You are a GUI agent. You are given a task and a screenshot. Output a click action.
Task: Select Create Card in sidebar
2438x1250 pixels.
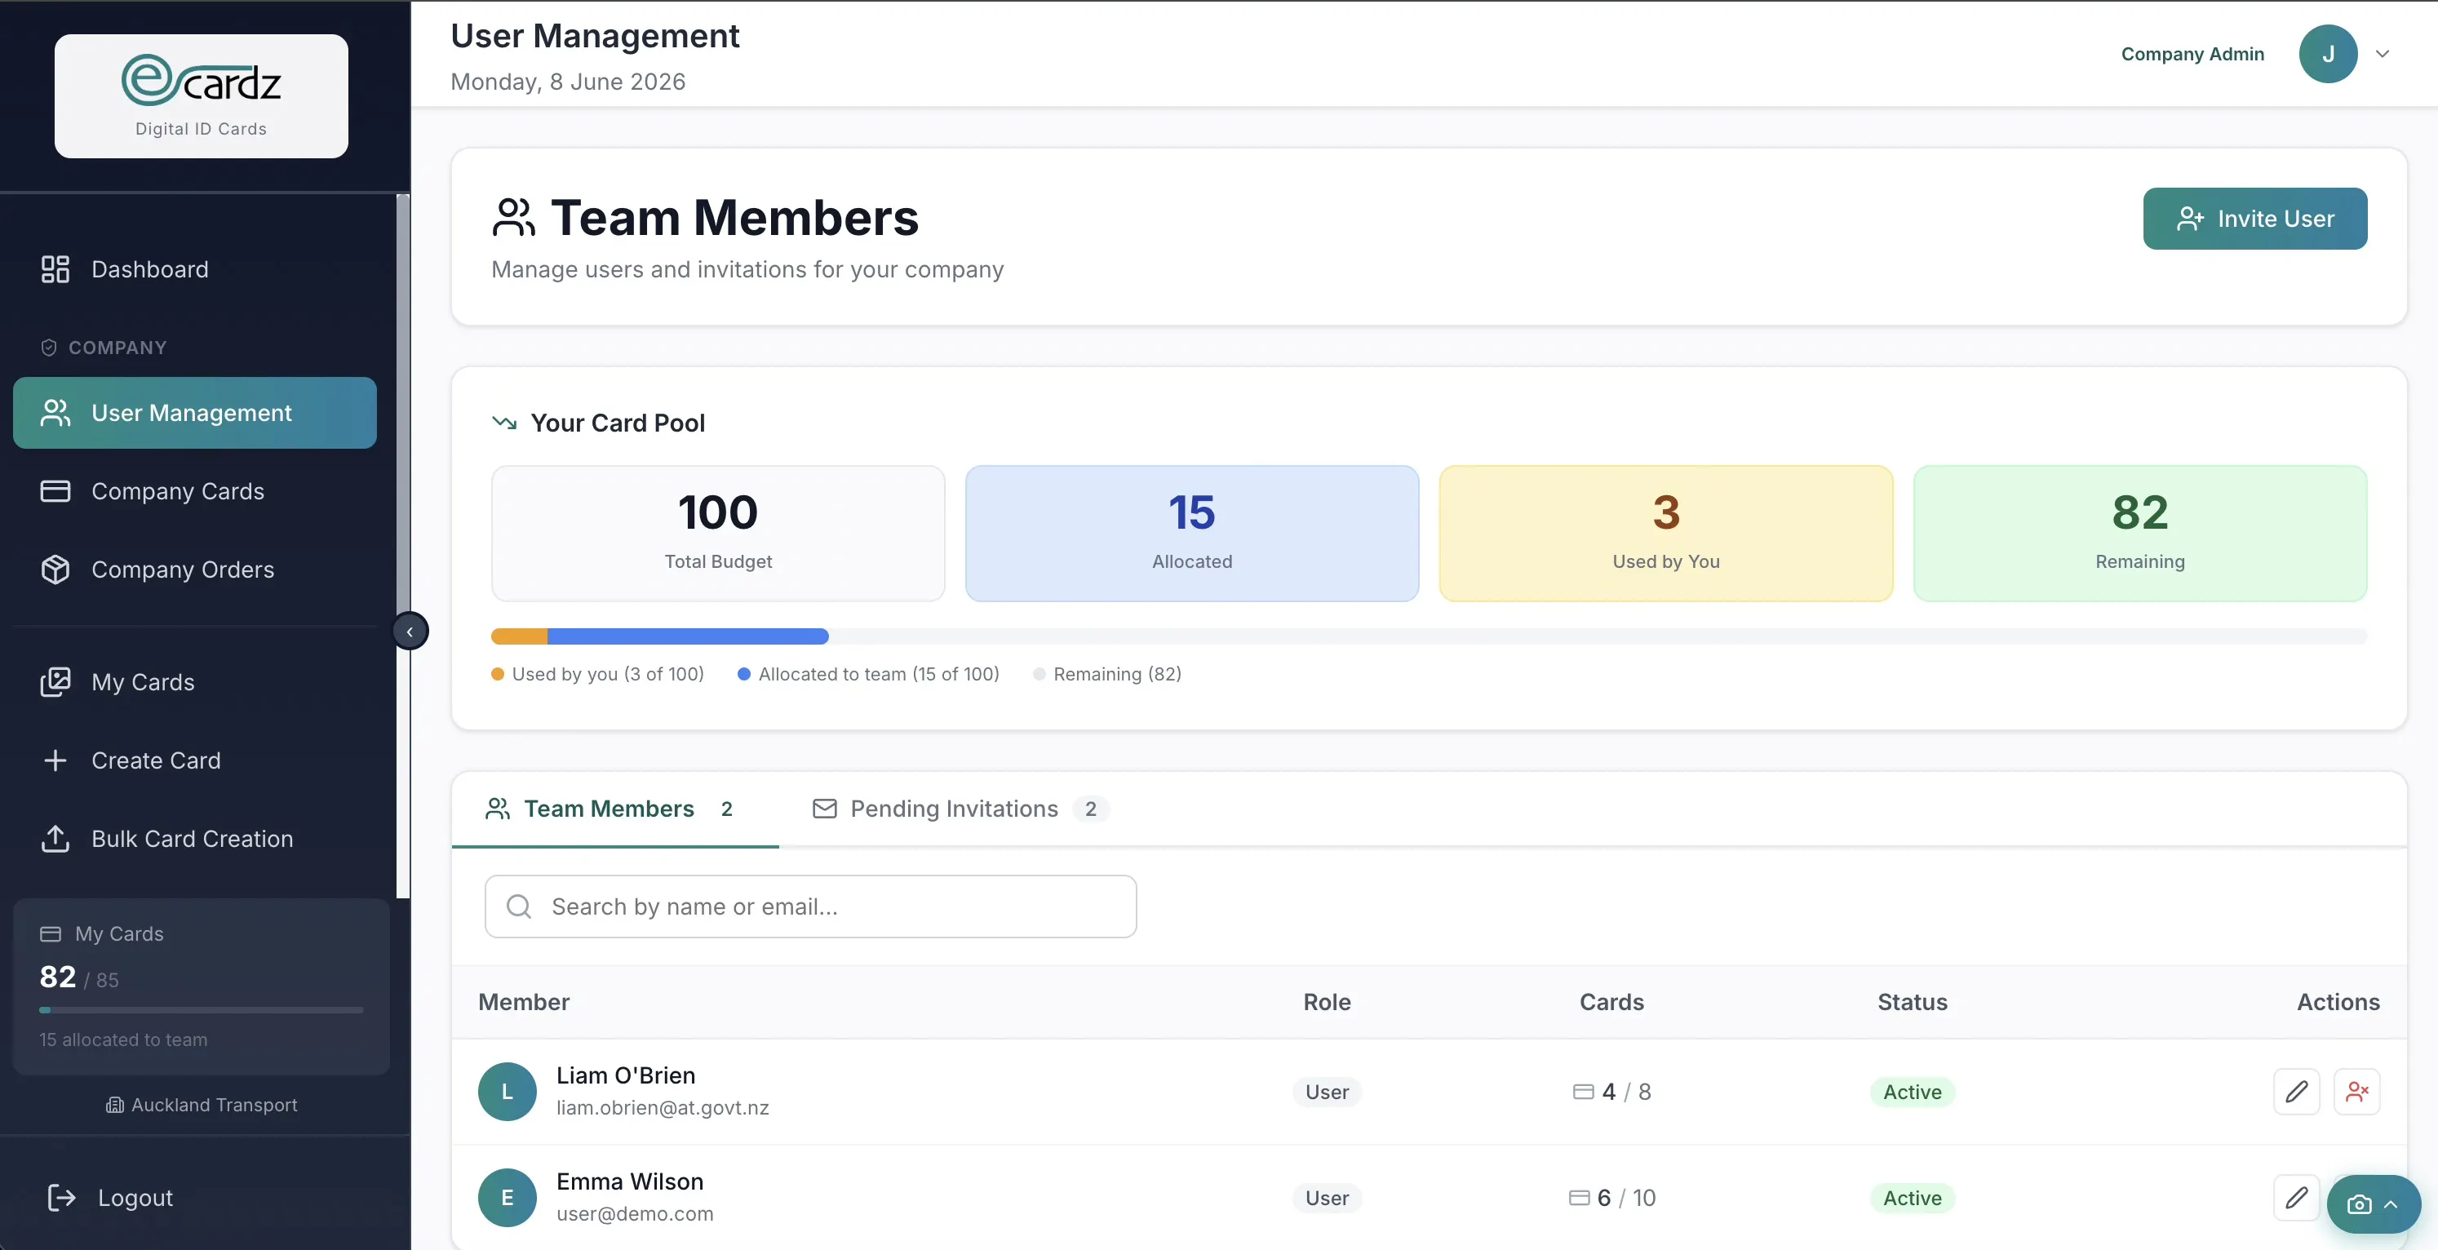pyautogui.click(x=195, y=760)
